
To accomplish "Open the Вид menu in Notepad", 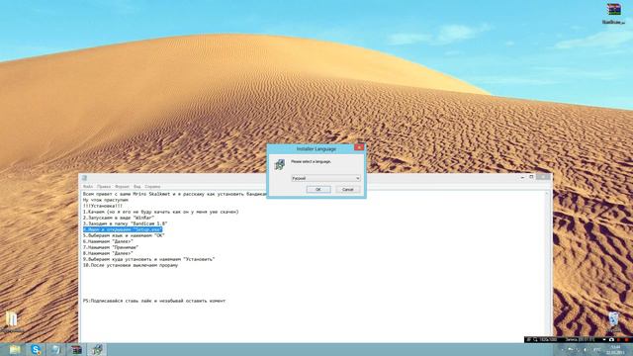I will (137, 187).
